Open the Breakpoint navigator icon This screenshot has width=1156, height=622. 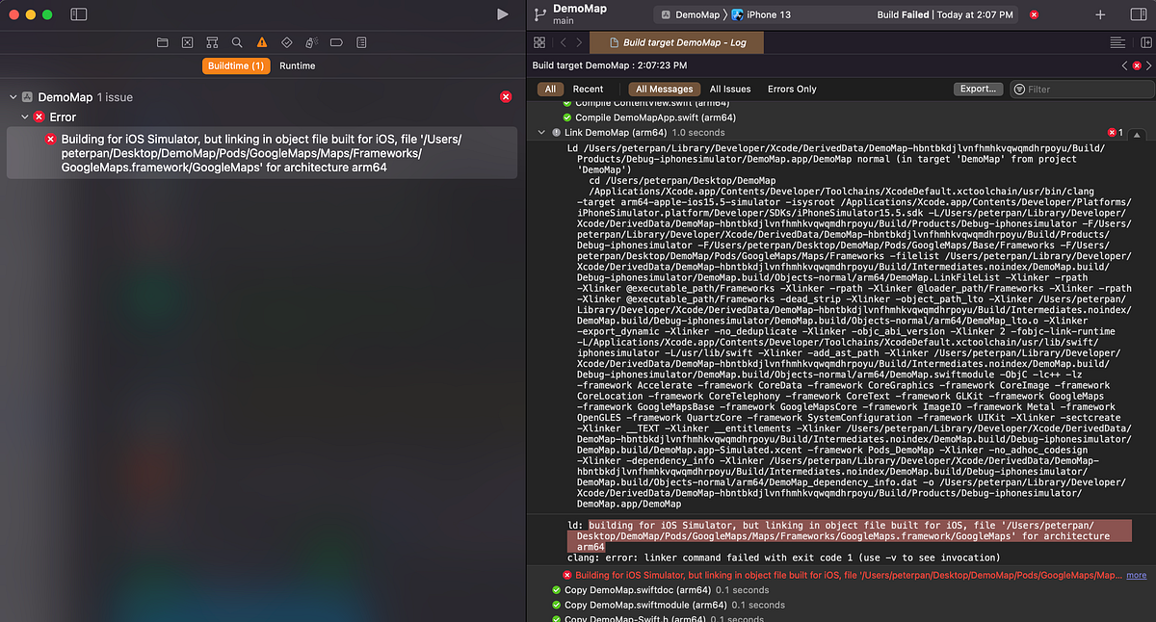point(335,42)
